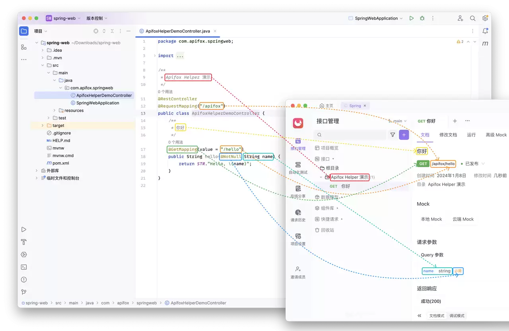
Task: Open the Terminal tool window icon
Action: coord(24,267)
